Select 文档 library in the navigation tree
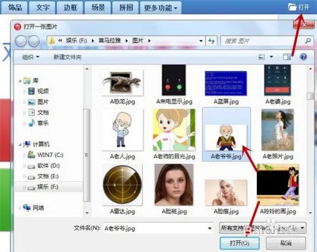This screenshot has width=317, height=252. click(38, 113)
